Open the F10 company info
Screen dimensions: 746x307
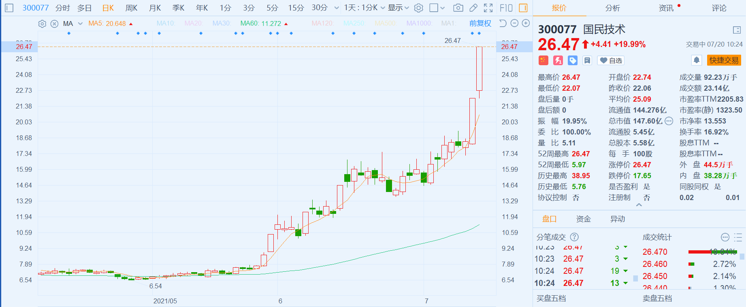click(x=506, y=8)
